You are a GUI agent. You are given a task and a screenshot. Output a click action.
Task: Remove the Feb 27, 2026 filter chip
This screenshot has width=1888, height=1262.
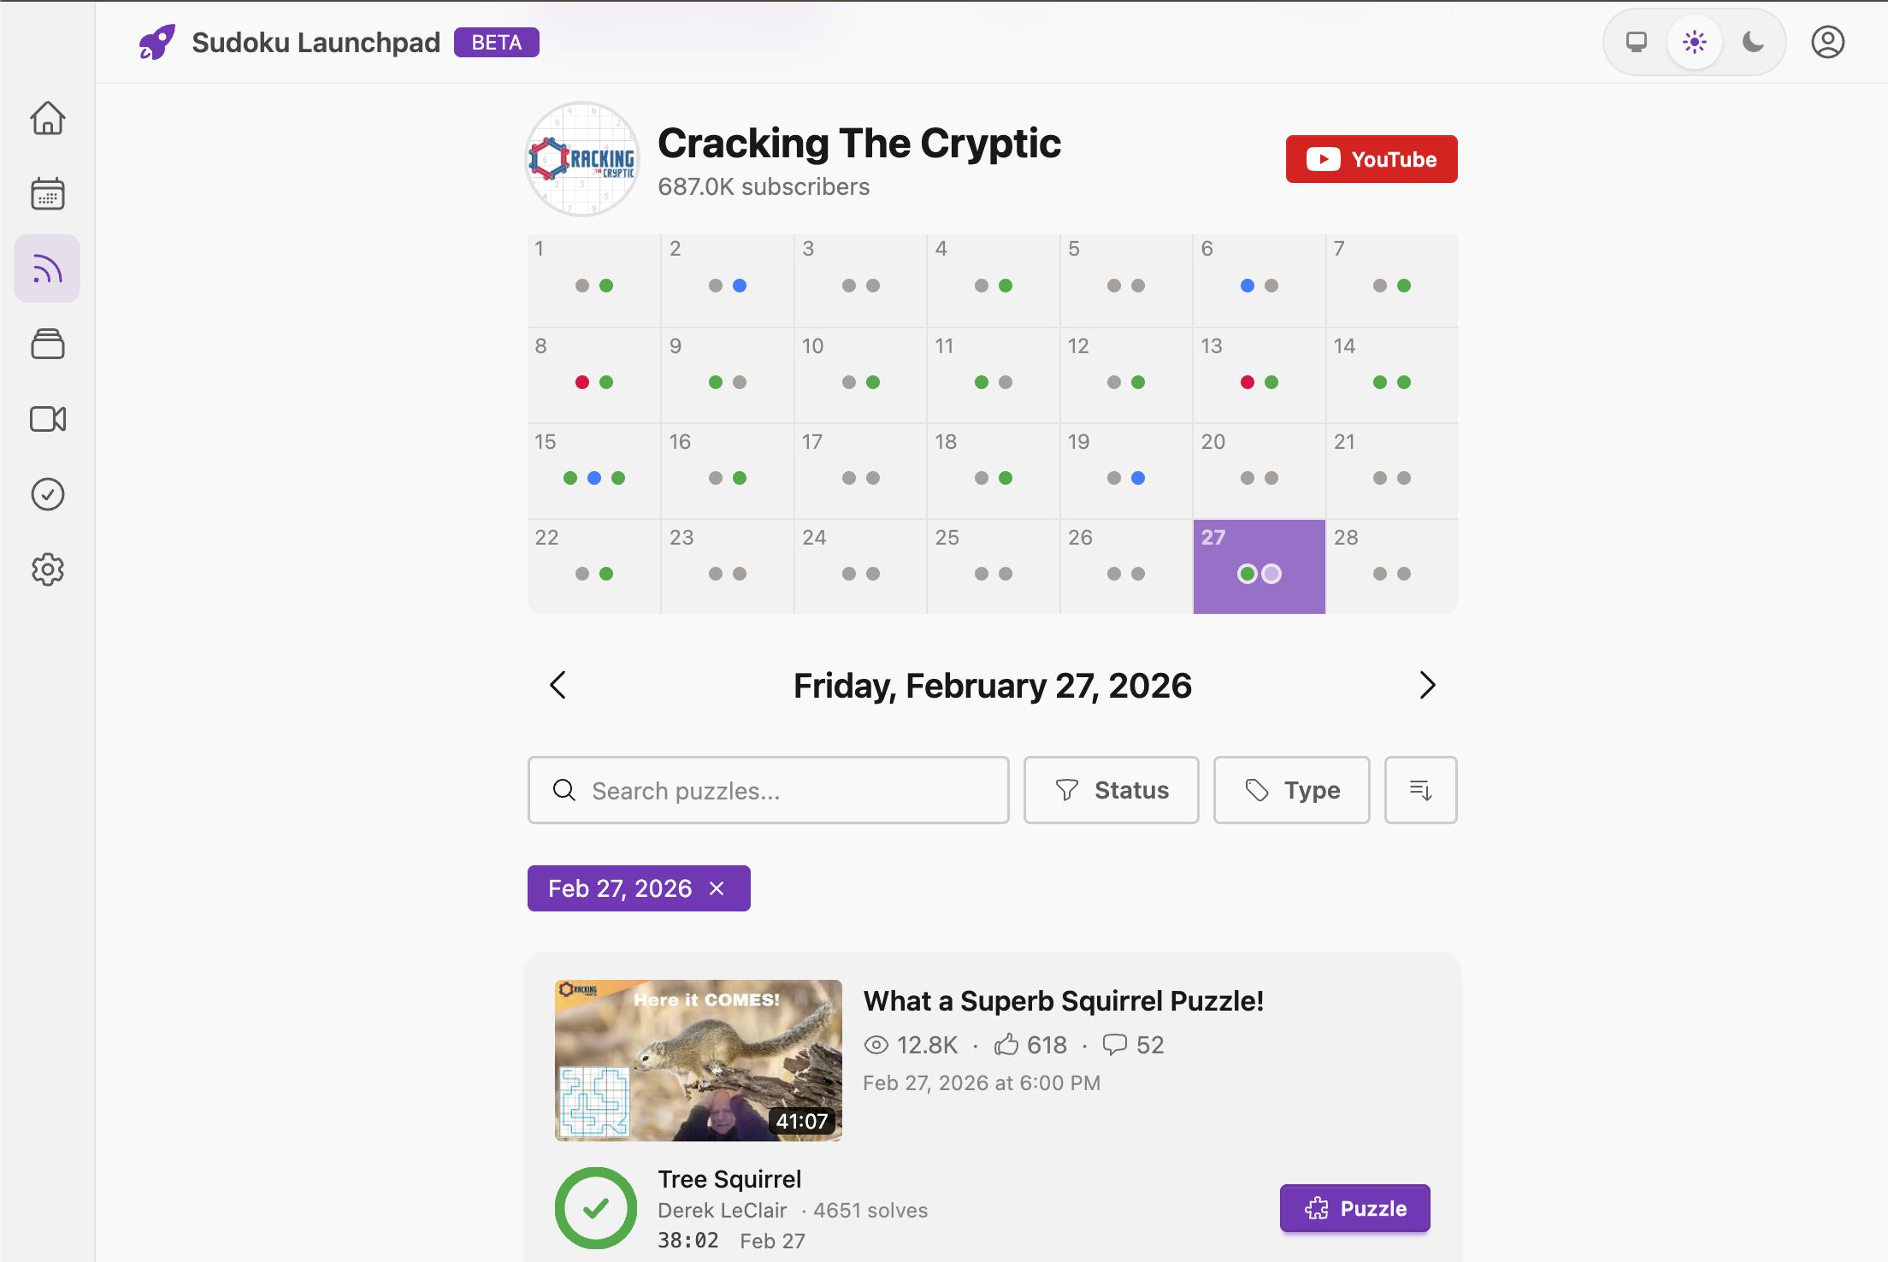[x=717, y=888]
